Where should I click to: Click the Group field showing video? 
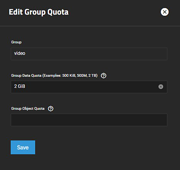[89, 54]
